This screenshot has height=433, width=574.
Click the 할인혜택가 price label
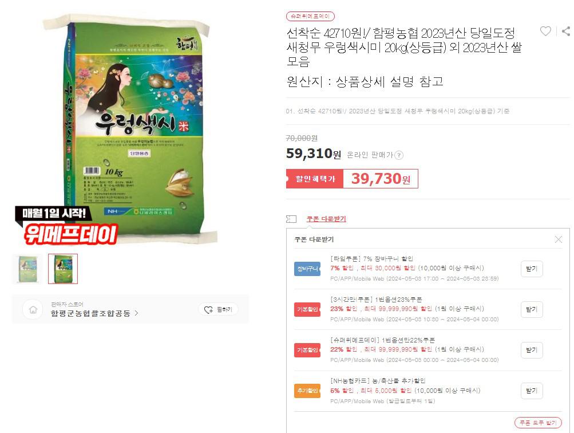tap(315, 179)
